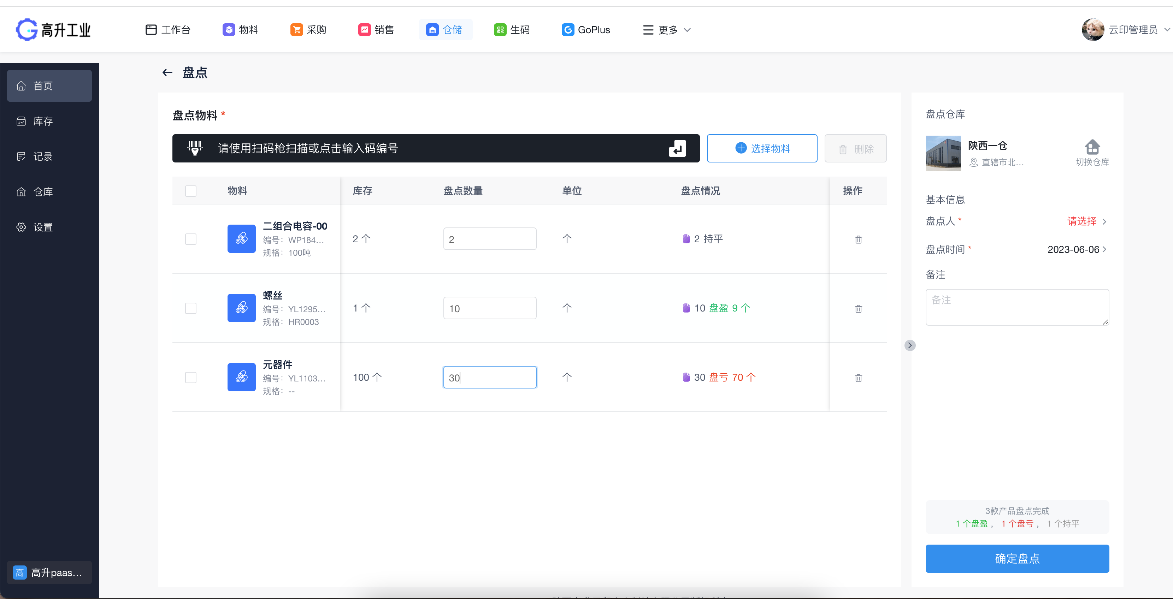The height and width of the screenshot is (599, 1173).
Task: Toggle the select-all checkbox in table header
Action: (x=191, y=191)
